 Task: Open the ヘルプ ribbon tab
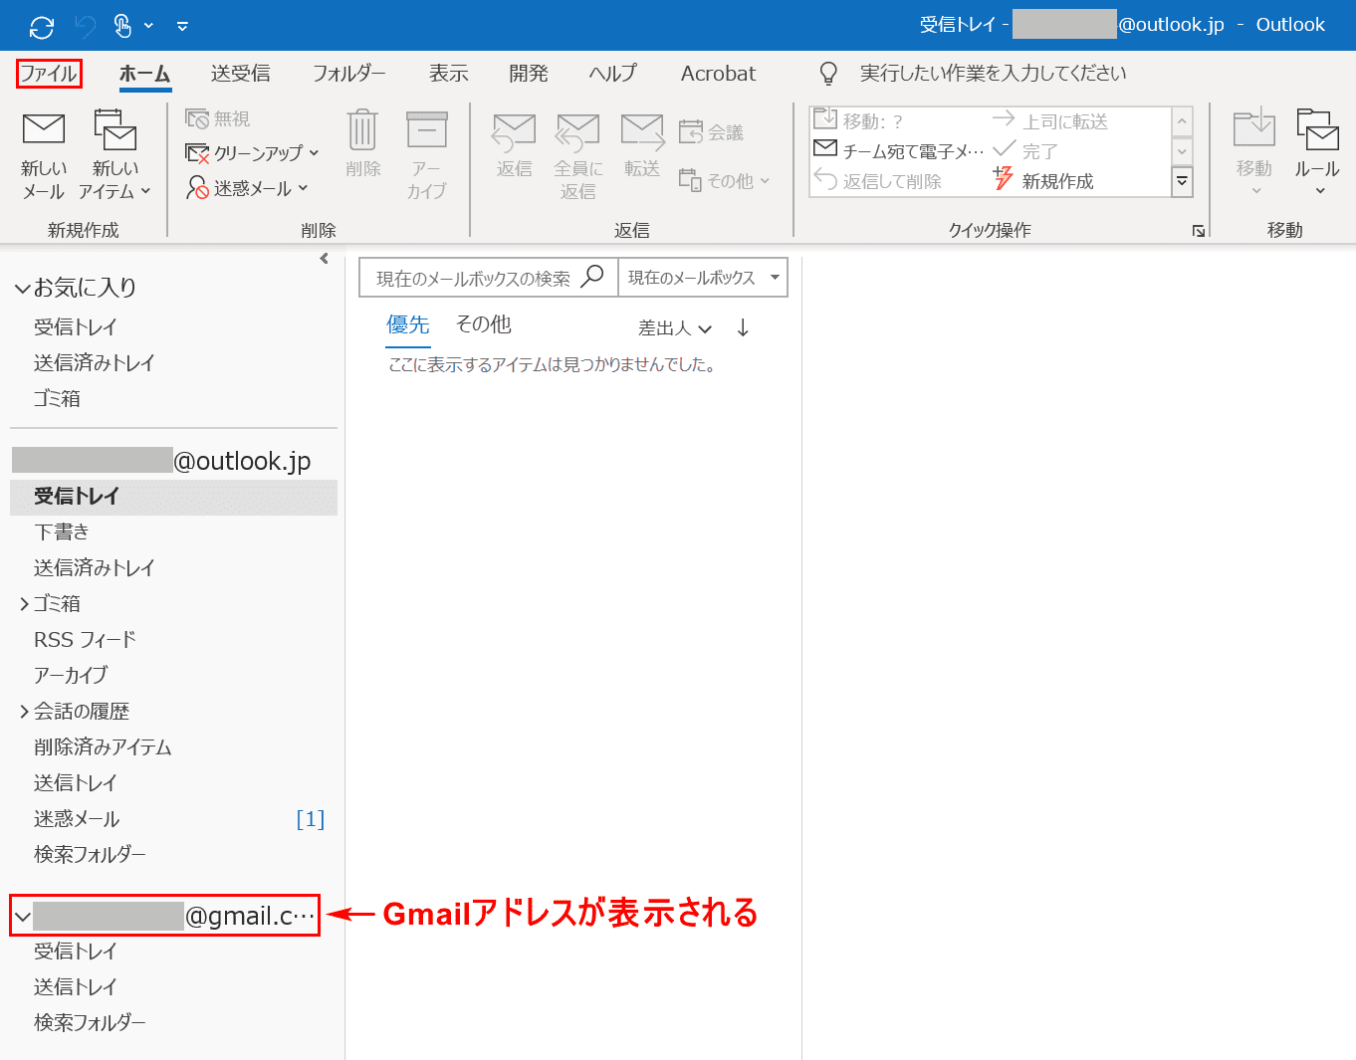click(613, 74)
